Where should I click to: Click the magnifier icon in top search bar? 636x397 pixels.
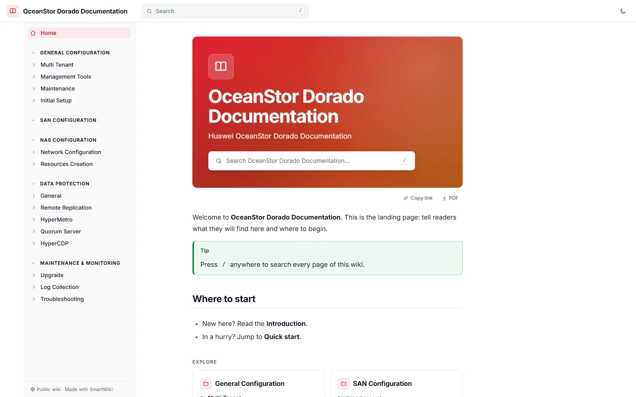[x=149, y=11]
